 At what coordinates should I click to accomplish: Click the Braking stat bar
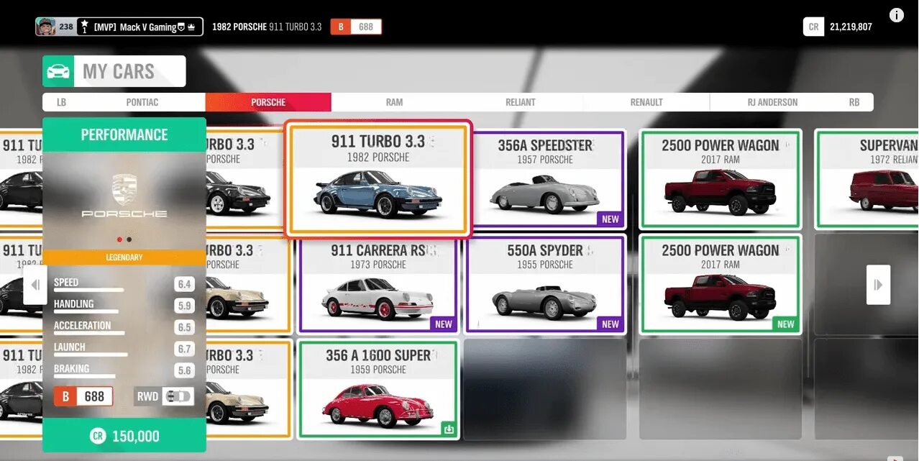85,376
